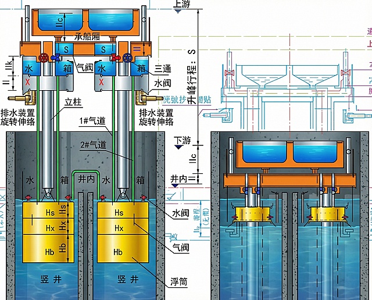The height and width of the screenshot is (300, 372).
Task: Click the 三通 label
Action: tap(163, 69)
